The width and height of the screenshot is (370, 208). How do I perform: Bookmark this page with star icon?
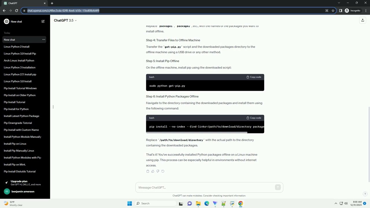[x=333, y=11]
